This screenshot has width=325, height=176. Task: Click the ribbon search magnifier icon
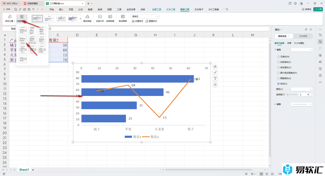(x=227, y=9)
